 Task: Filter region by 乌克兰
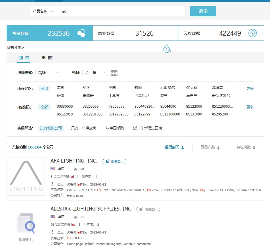[x=192, y=95]
